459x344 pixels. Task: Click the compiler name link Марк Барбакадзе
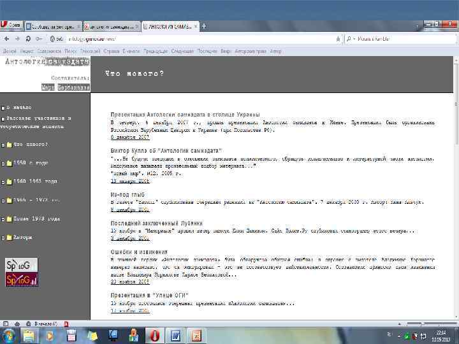point(66,87)
